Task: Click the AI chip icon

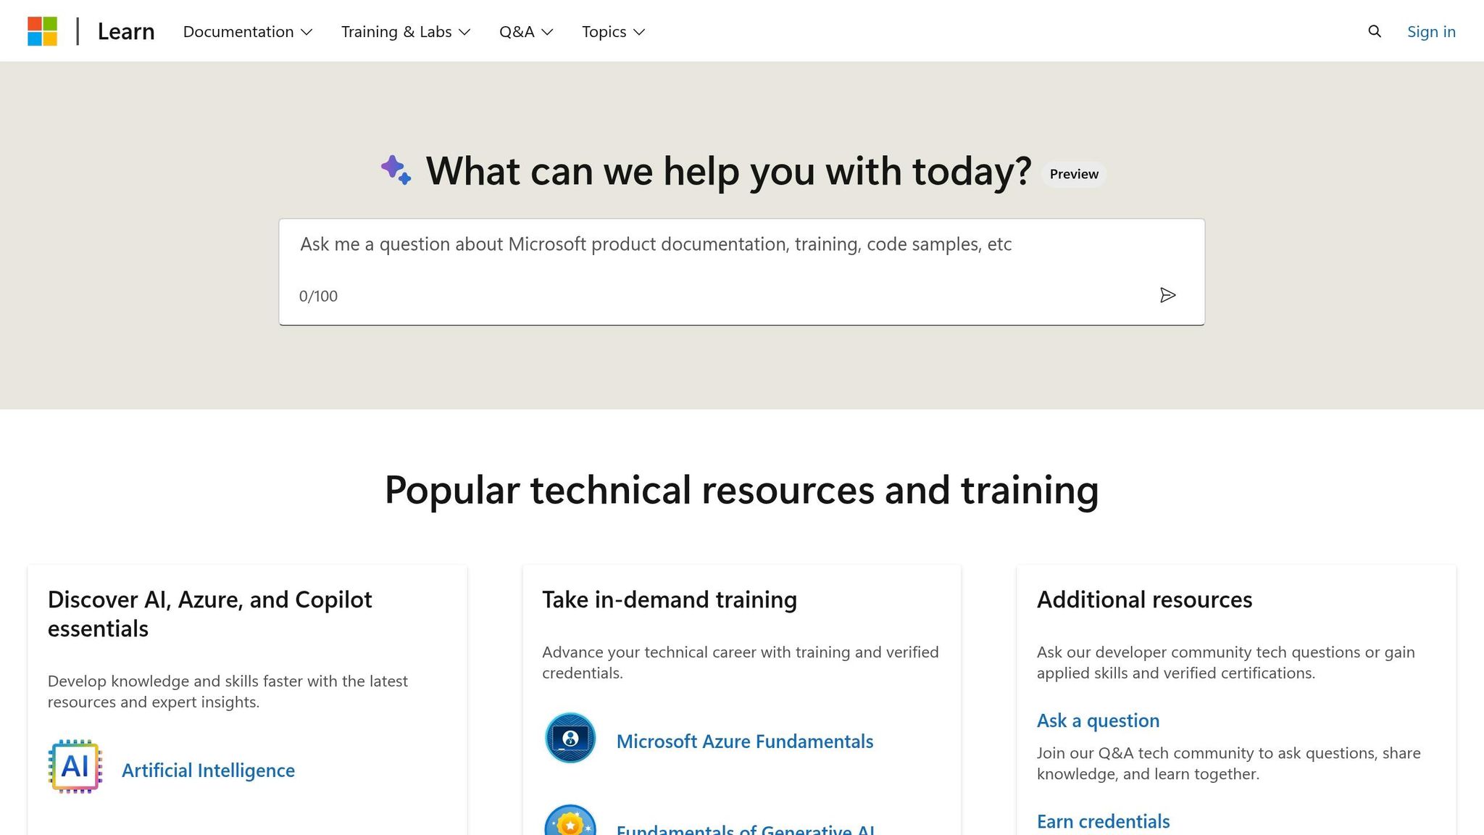Action: point(75,766)
